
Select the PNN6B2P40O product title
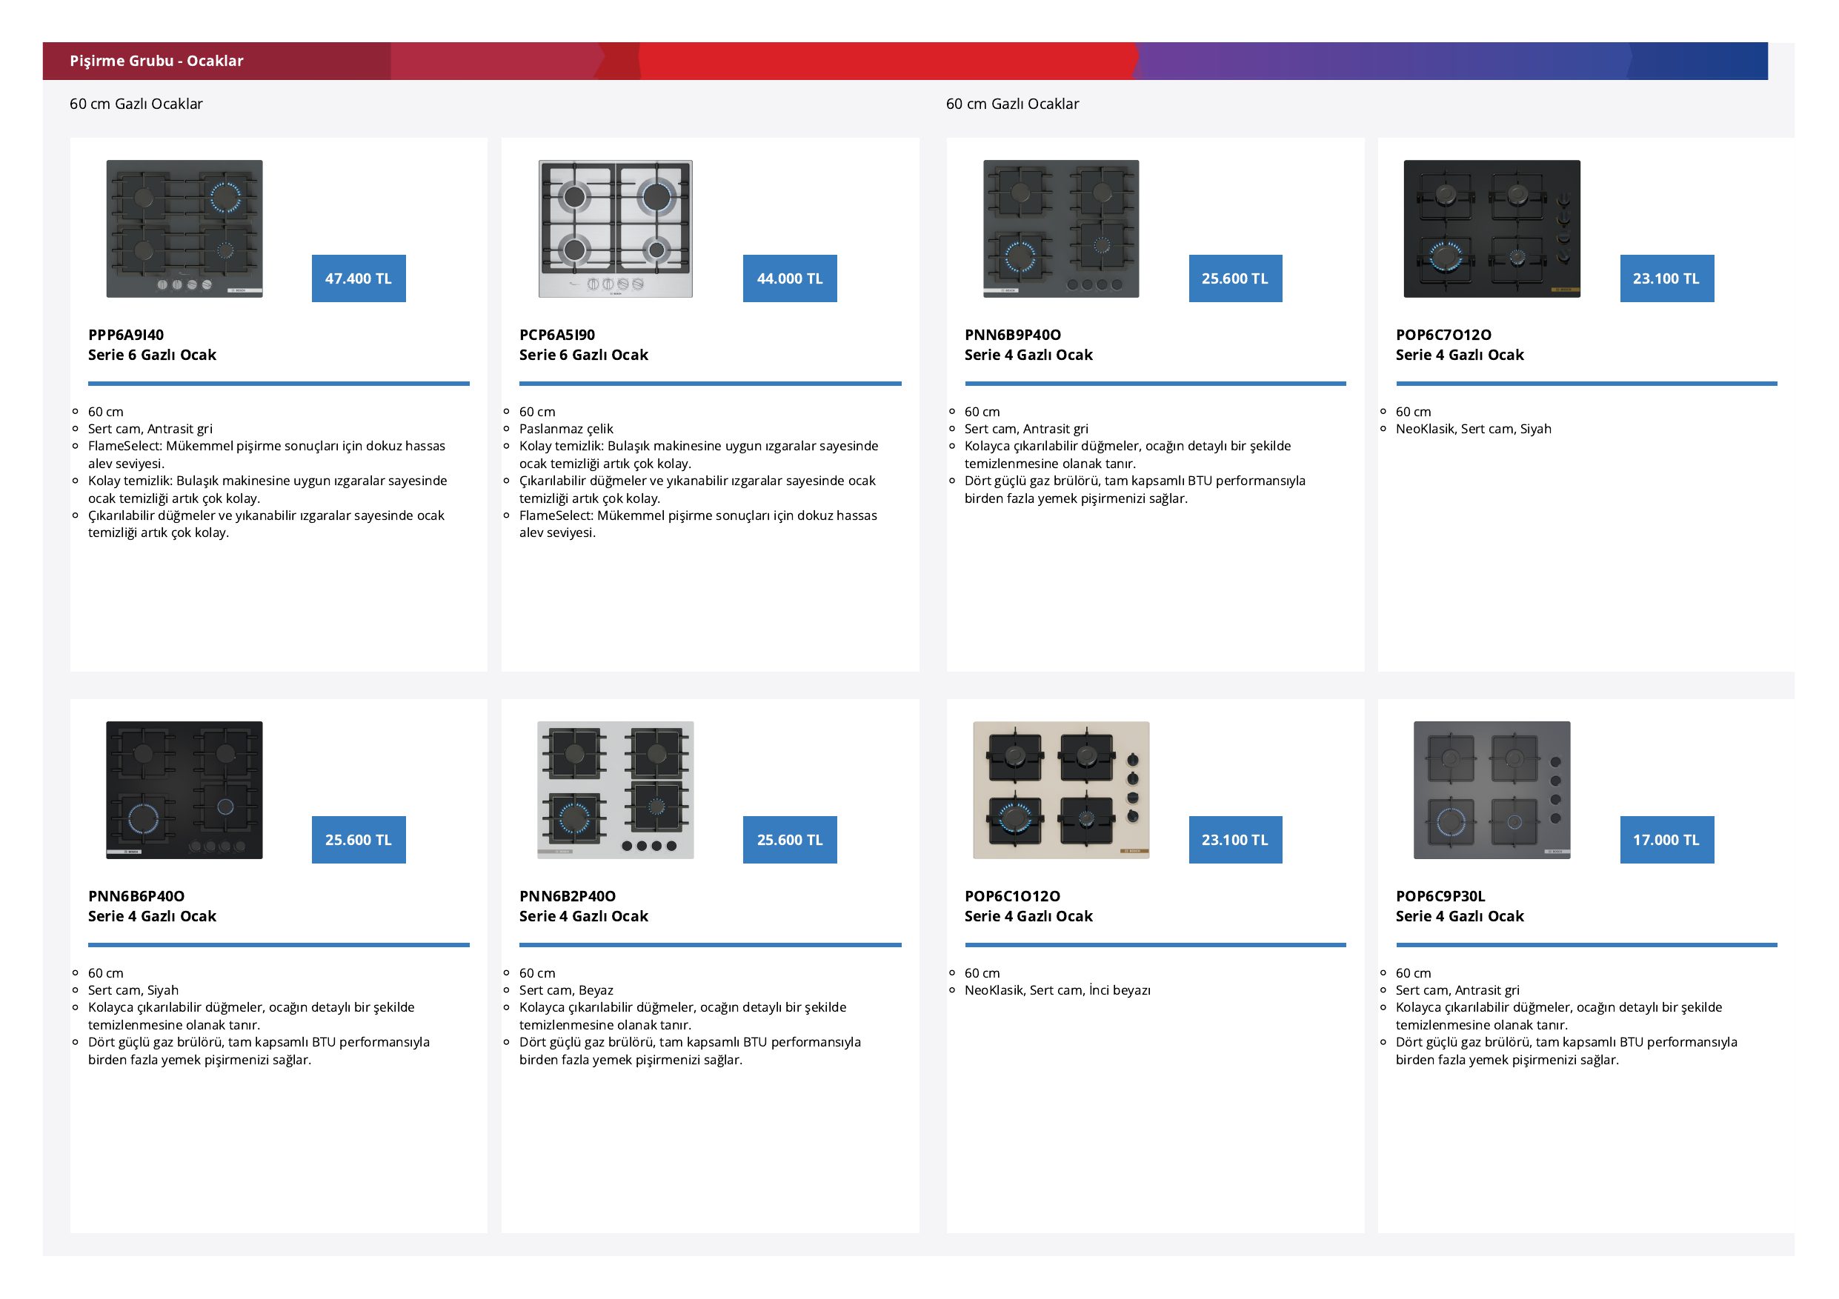tap(583, 906)
